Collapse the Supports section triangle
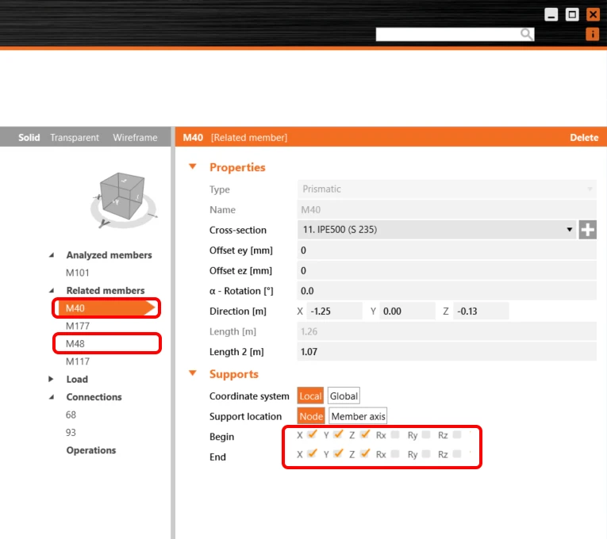The image size is (607, 539). pos(192,373)
